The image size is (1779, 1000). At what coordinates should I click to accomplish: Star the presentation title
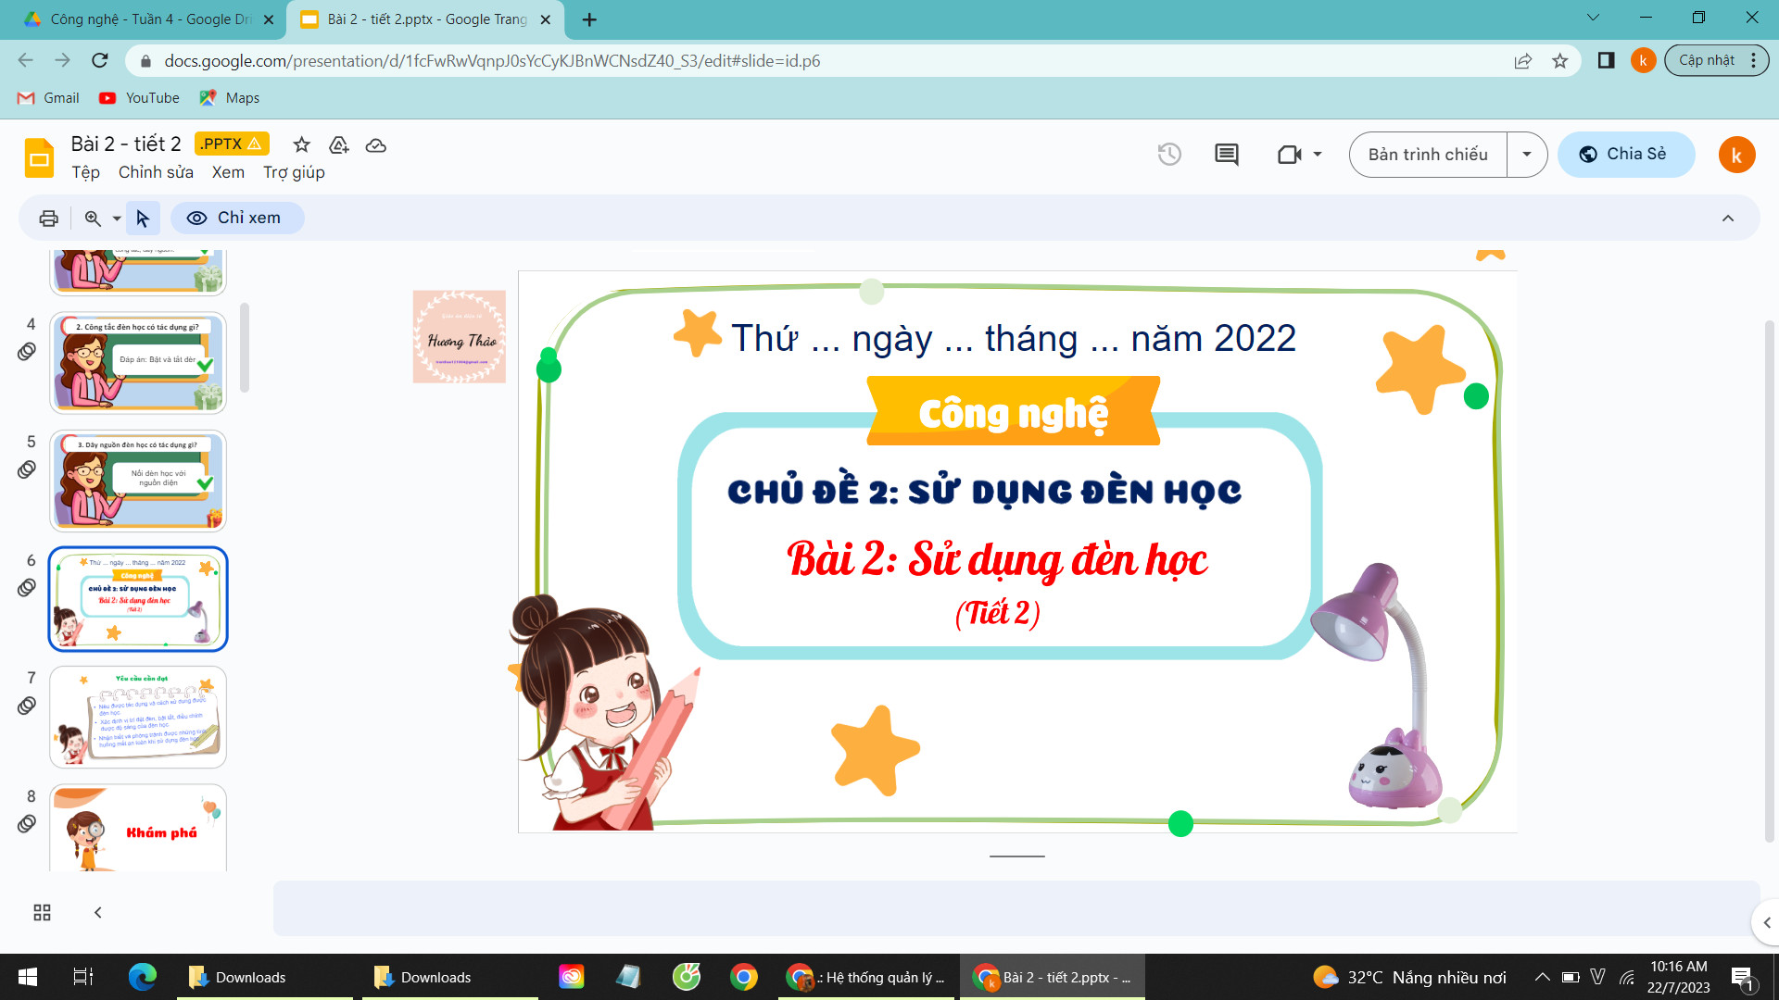301,144
